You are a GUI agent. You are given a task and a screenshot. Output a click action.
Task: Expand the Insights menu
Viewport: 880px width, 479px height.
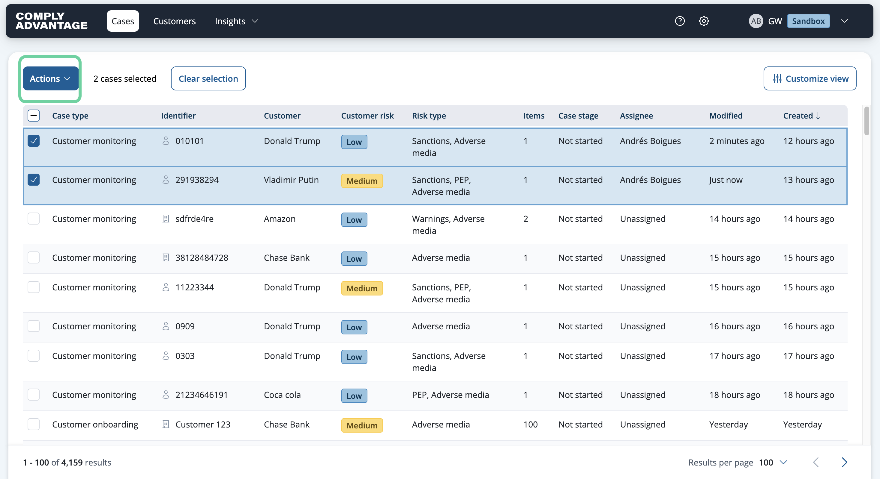click(x=236, y=21)
